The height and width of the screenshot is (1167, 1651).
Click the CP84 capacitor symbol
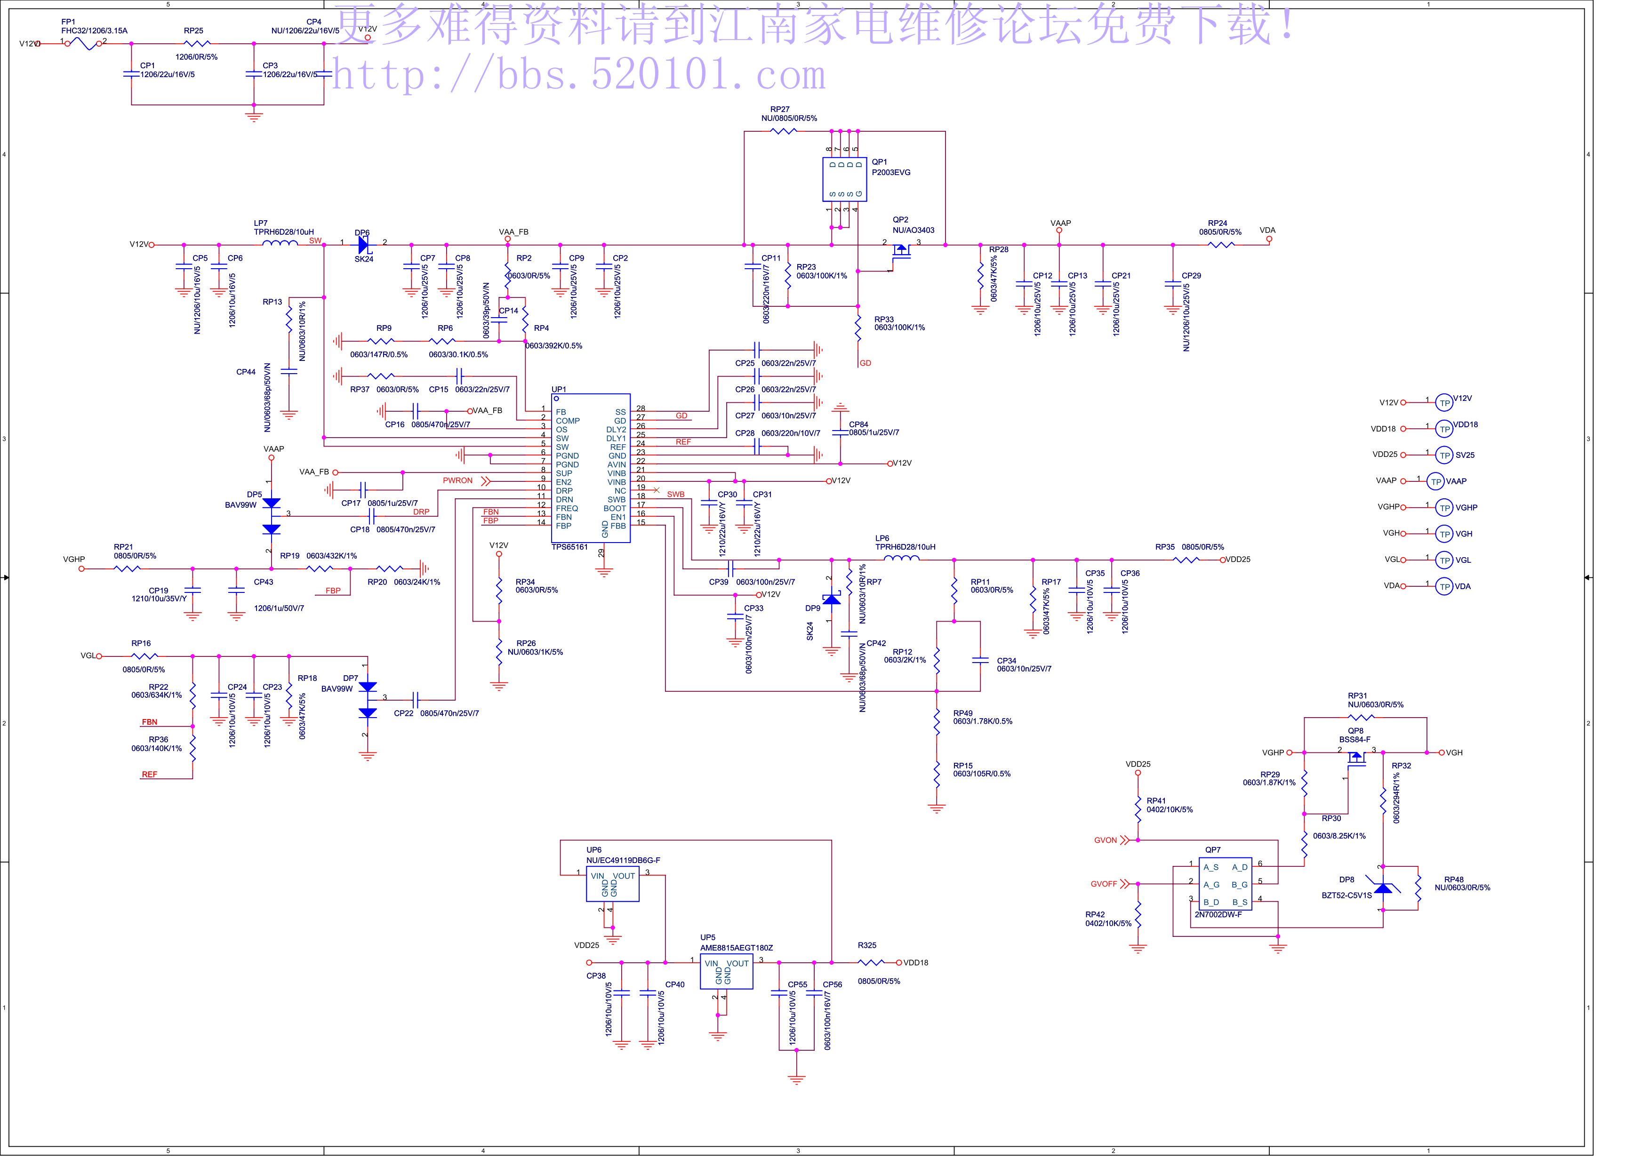coord(840,433)
